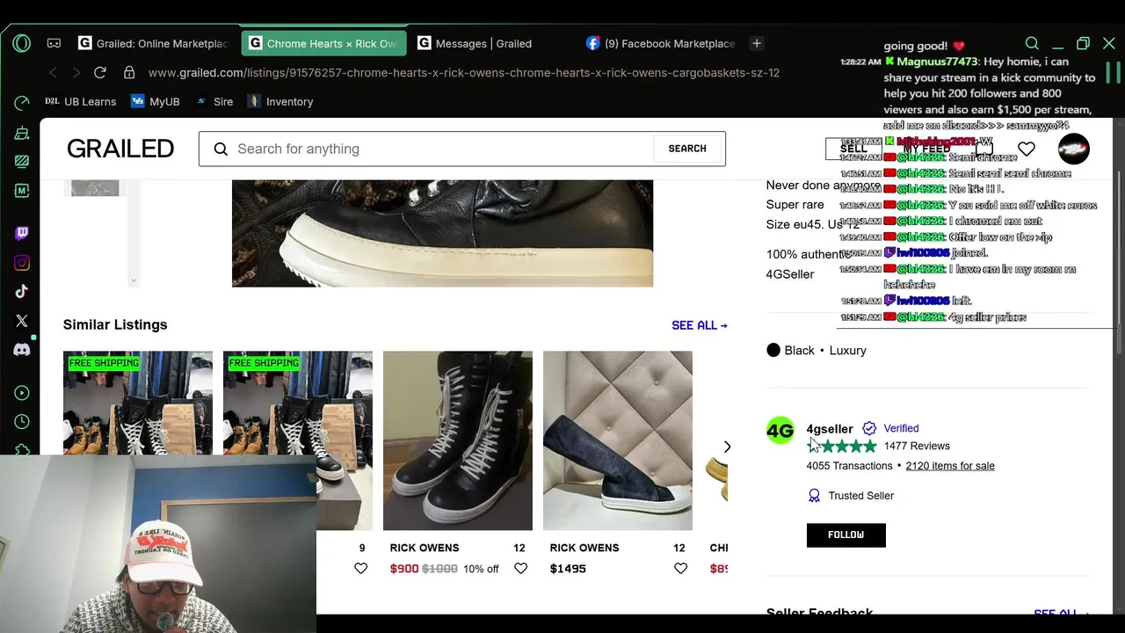This screenshot has height=633, width=1125.
Task: Open the UB Learns bookmark
Action: point(79,101)
